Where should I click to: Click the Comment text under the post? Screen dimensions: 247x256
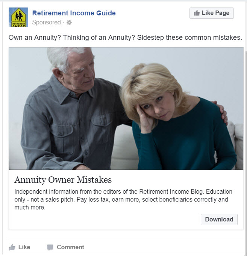[x=70, y=247]
